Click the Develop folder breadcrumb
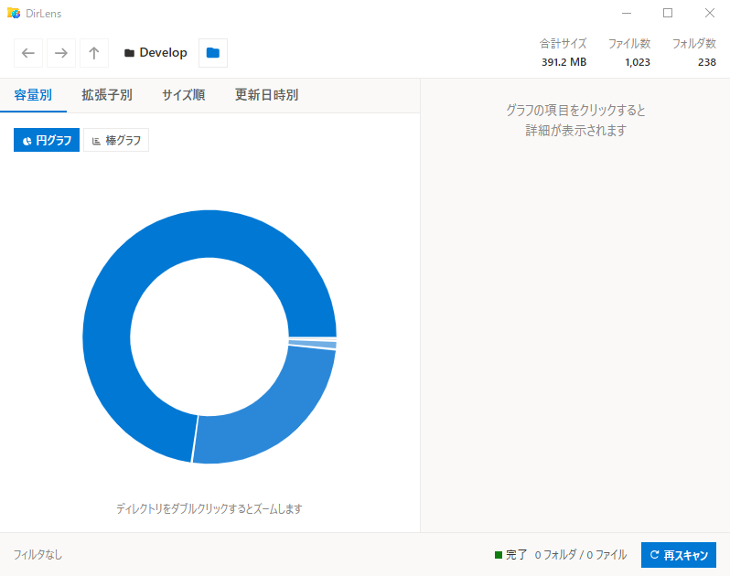Image resolution: width=730 pixels, height=576 pixels. tap(156, 53)
